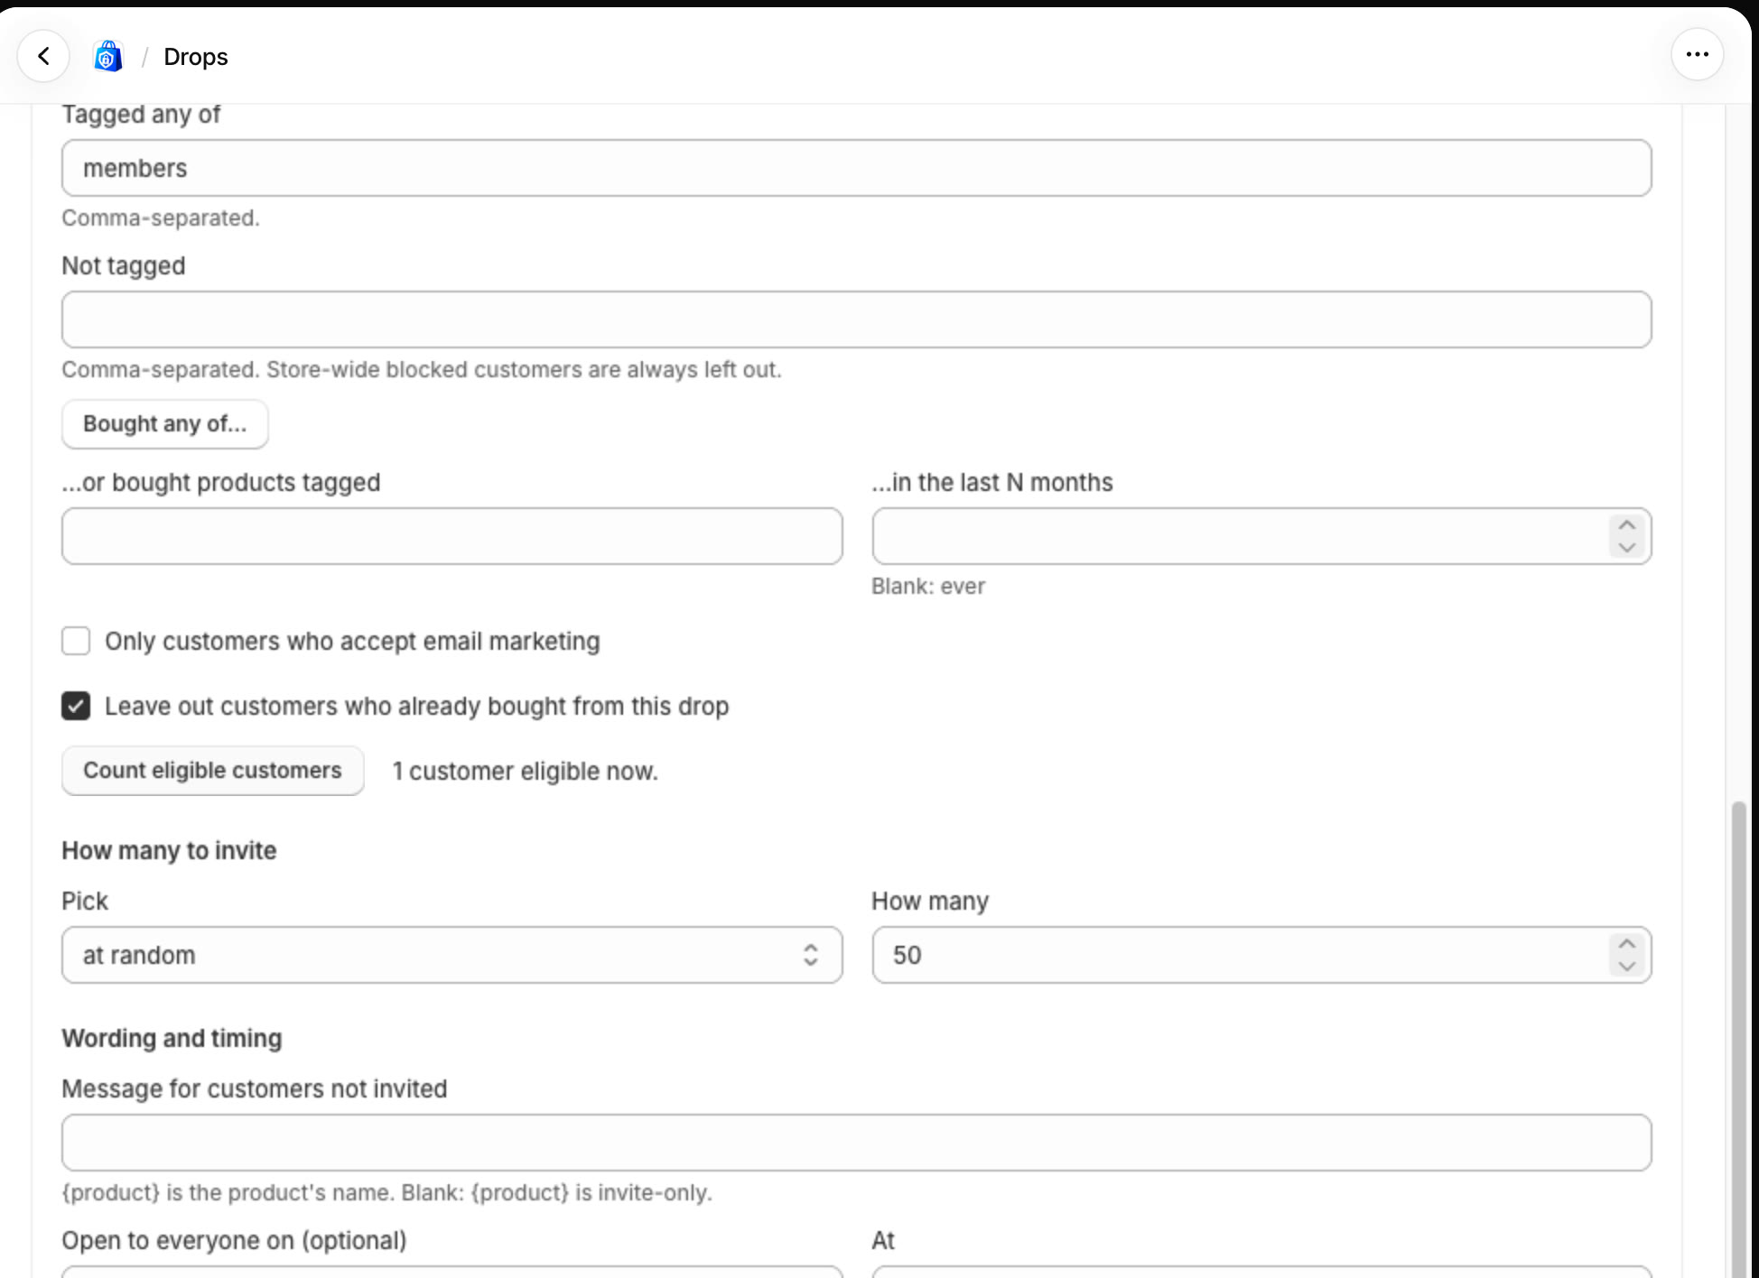Click into the Not tagged field
The height and width of the screenshot is (1278, 1759).
pos(856,319)
